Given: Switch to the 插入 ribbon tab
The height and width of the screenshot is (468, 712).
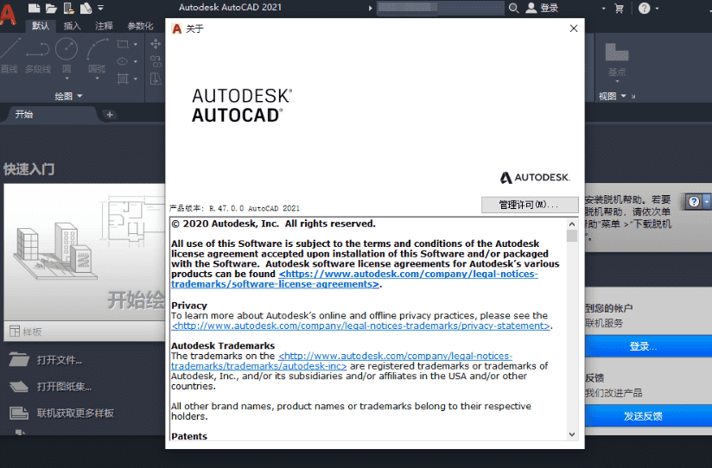Looking at the screenshot, I should (72, 26).
